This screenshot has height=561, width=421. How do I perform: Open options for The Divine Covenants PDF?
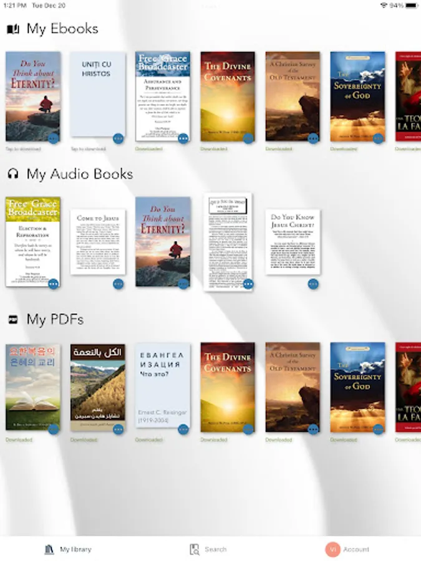pos(248,429)
